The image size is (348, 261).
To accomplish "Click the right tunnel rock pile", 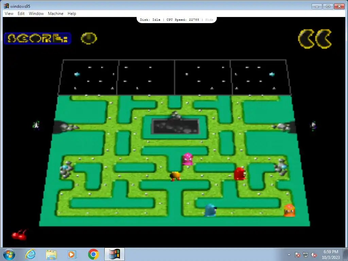I will pos(281,127).
